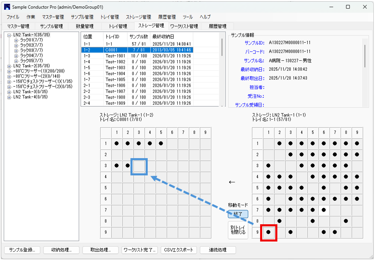The width and height of the screenshot is (375, 260).
Task: Select sample at row 1 column 1 of tray C0001
Action: click(117, 144)
